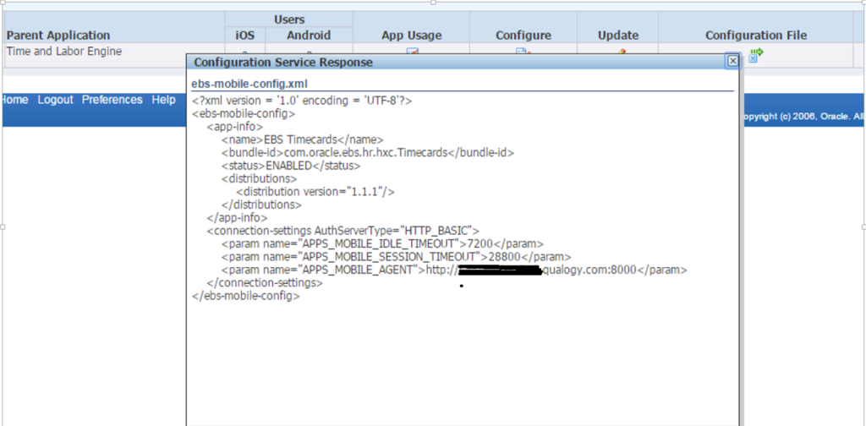Go to the Home link
866x426 pixels.
[15, 100]
